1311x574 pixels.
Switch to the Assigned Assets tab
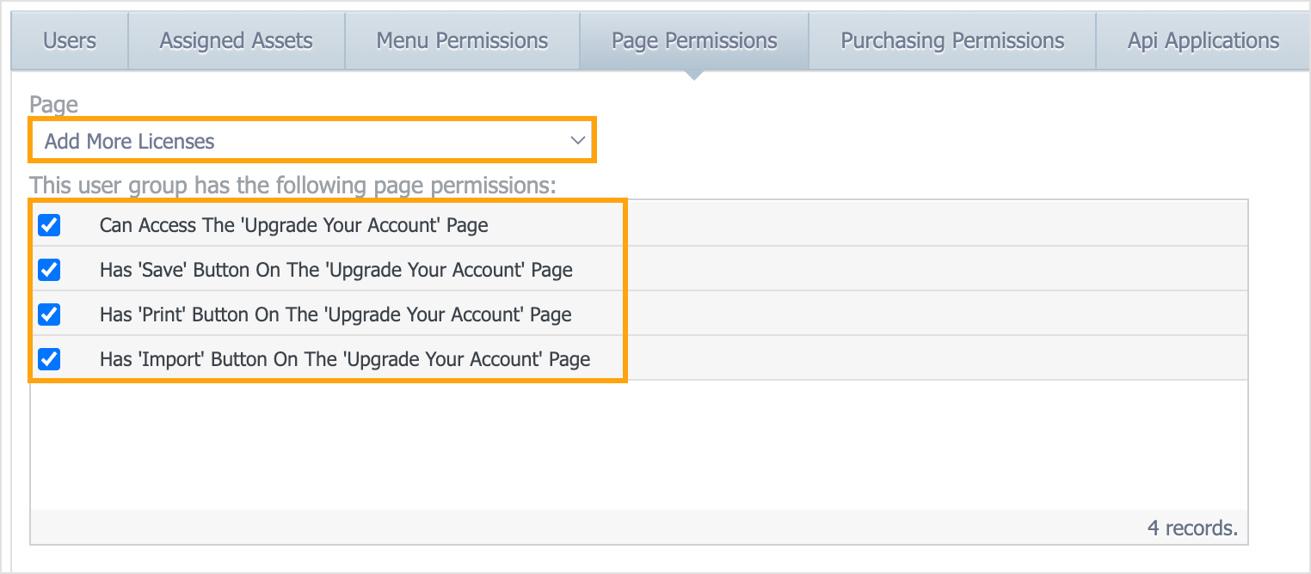click(236, 40)
